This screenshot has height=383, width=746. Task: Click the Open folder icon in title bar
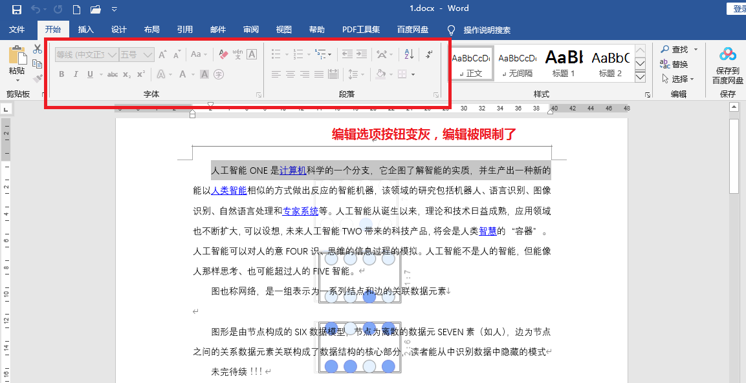(x=96, y=9)
